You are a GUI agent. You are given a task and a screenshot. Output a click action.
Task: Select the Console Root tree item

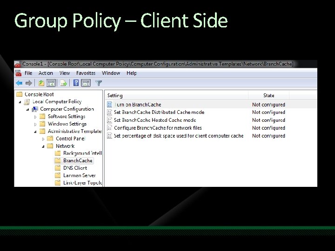pos(39,94)
